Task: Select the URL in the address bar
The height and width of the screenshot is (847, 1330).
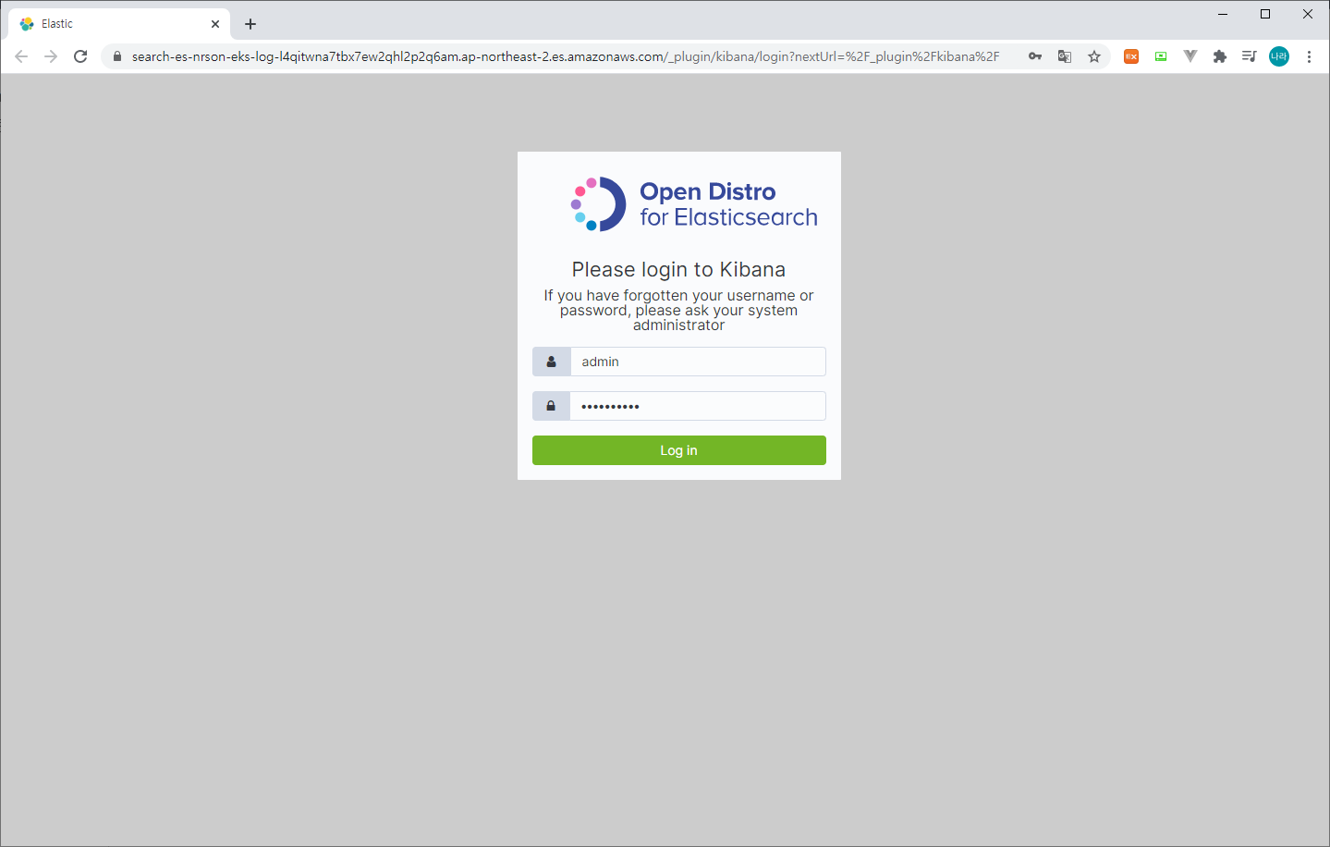Action: coord(566,56)
